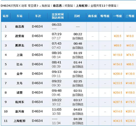Click duration 00:22 for 进贤南

coord(78,34)
